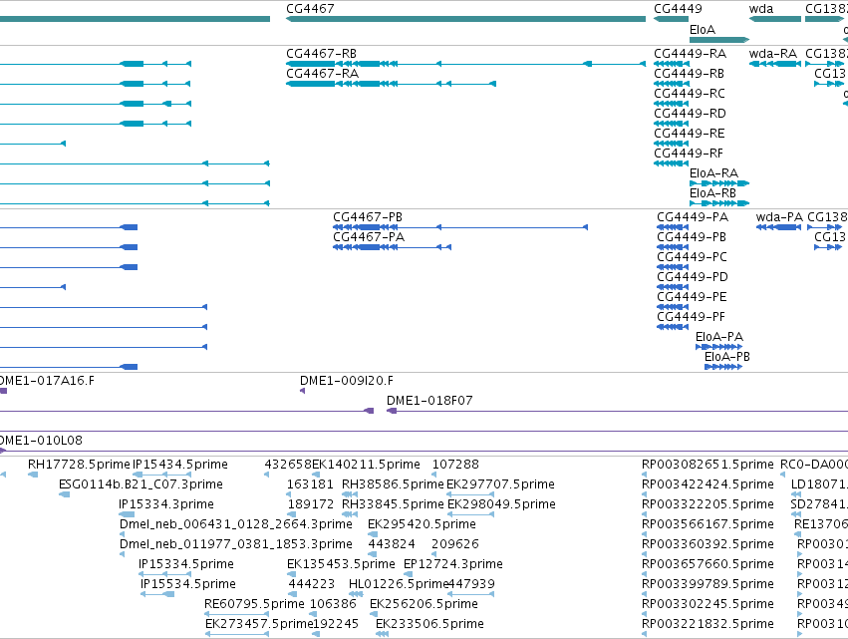Select transcript EloA-RA

click(719, 183)
